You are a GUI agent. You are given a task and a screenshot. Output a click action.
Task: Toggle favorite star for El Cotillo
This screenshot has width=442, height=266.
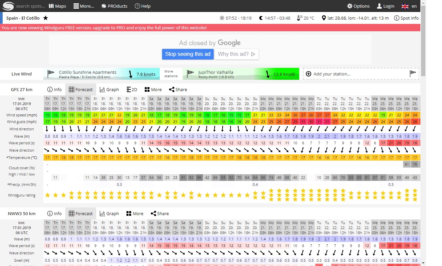point(46,18)
